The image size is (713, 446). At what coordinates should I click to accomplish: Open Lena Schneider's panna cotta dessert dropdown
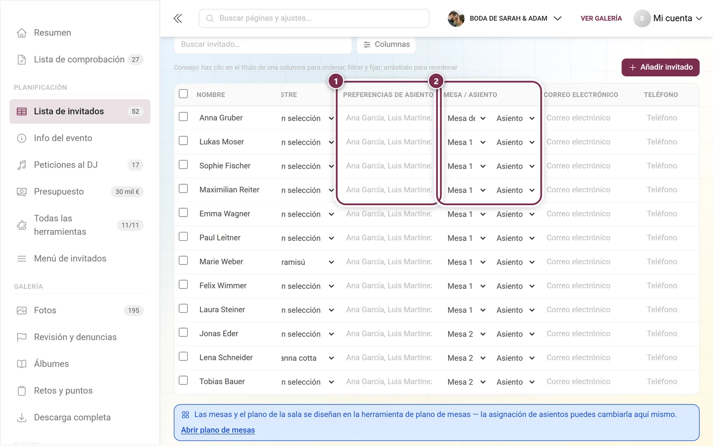(x=307, y=358)
